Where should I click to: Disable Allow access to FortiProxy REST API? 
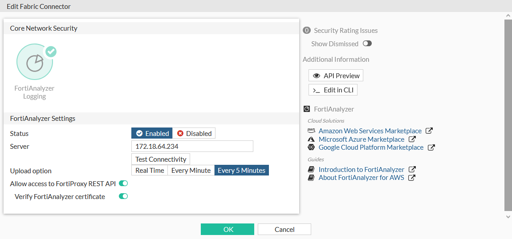123,183
